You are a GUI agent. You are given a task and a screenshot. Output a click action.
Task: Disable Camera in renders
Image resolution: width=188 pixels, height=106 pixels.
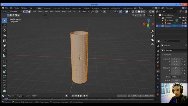tap(185, 20)
